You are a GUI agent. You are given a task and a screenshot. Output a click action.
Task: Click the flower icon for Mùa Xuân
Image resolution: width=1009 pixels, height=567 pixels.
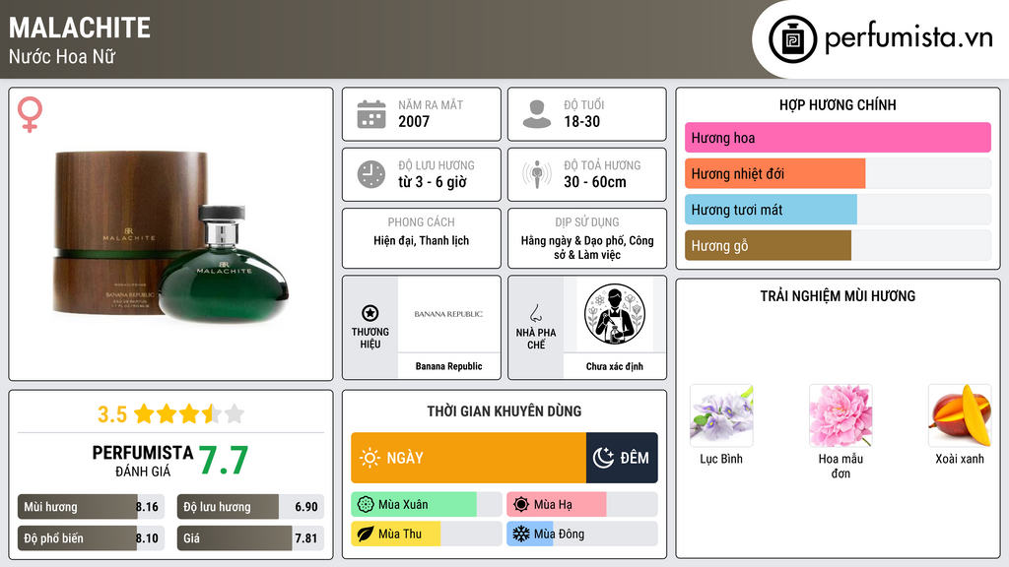coord(366,505)
